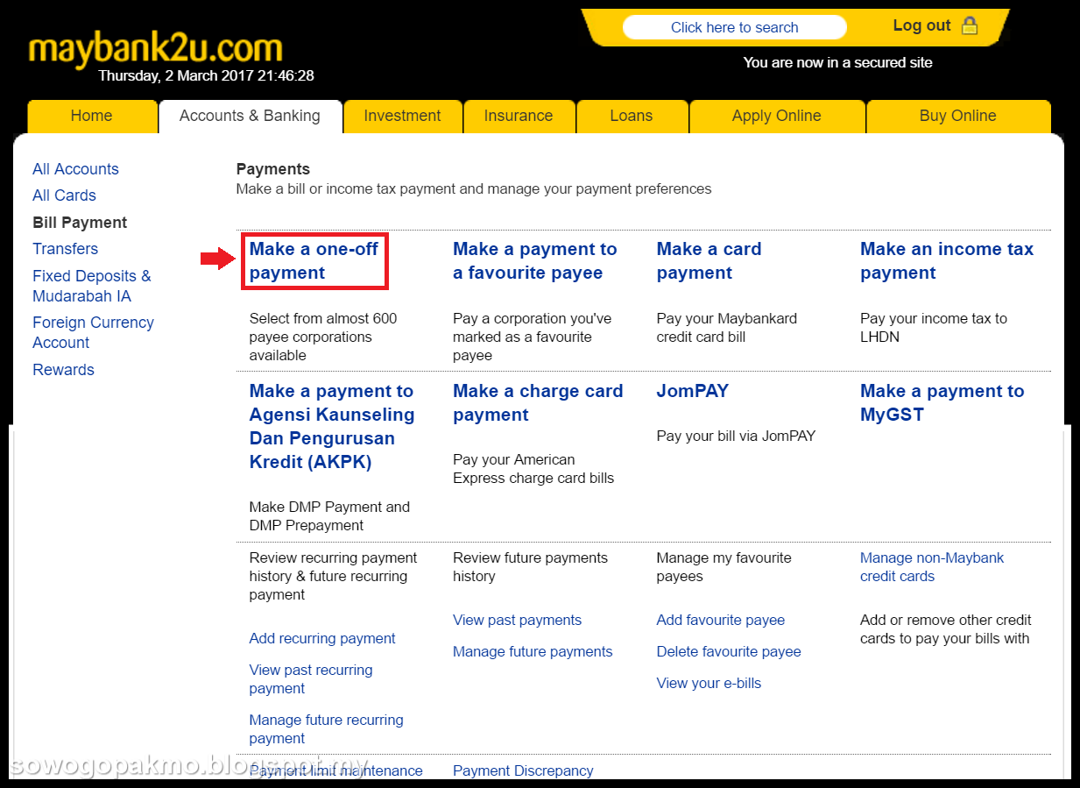
Task: Click 'Pay your American Express charge card bills' text
Action: (533, 469)
